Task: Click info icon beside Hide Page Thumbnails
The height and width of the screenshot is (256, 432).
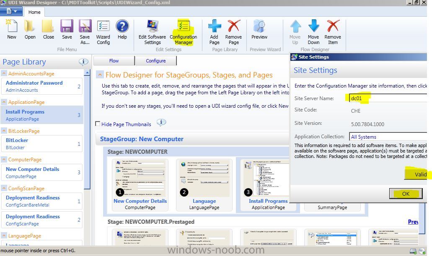Action: pos(161,122)
